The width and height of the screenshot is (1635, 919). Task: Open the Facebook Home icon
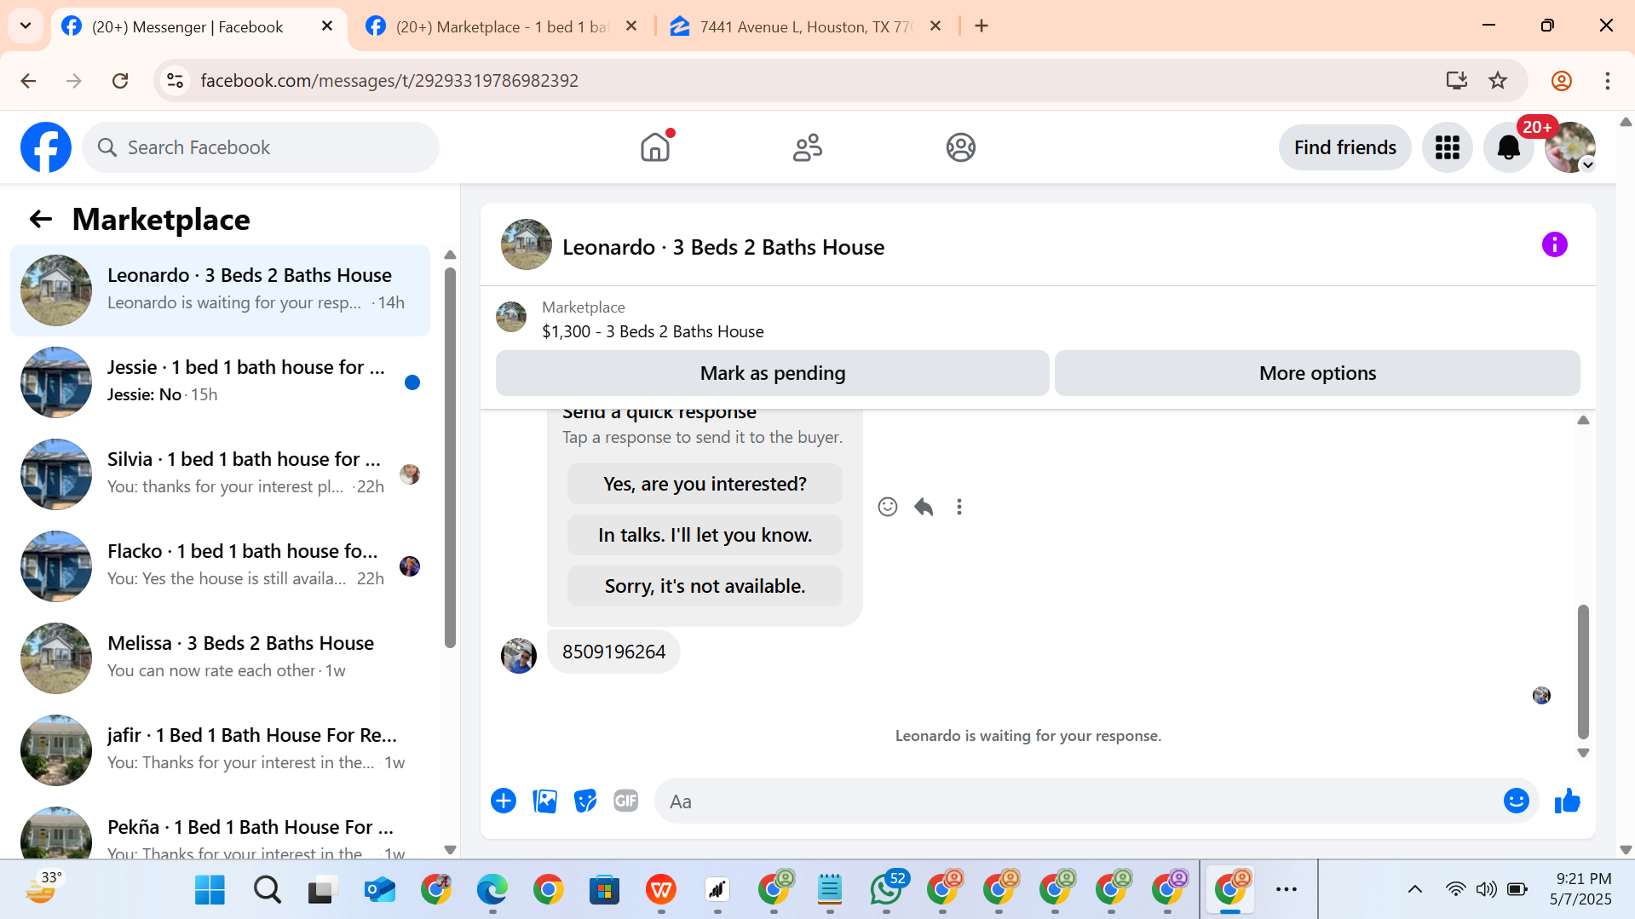655,147
